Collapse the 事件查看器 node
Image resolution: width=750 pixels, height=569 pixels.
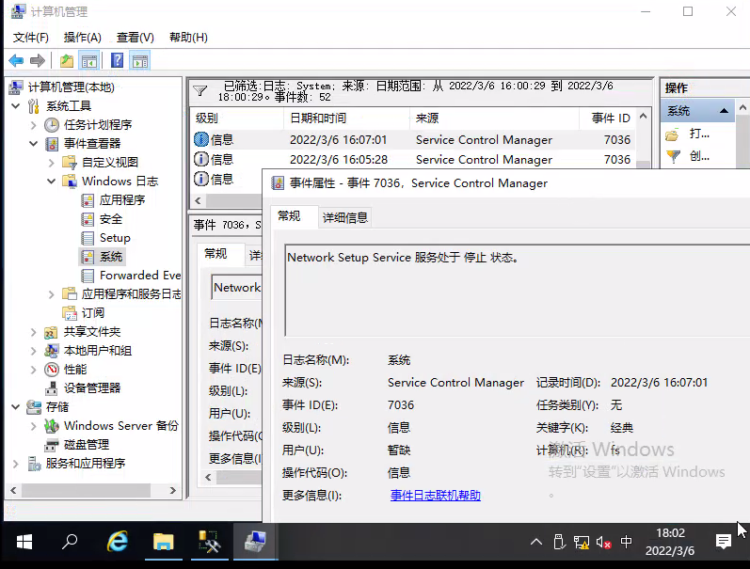[34, 144]
